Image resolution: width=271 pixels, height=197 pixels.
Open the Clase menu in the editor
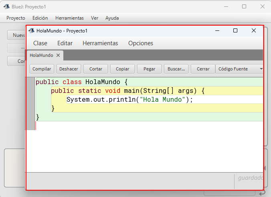pyautogui.click(x=40, y=43)
